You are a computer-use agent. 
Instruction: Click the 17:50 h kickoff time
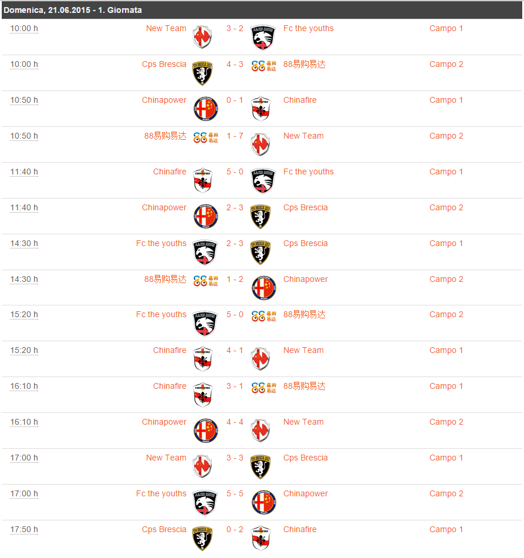tap(24, 529)
